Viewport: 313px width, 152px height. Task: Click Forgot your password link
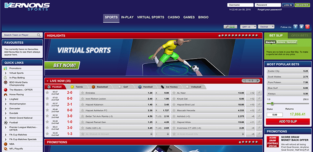click(x=270, y=10)
